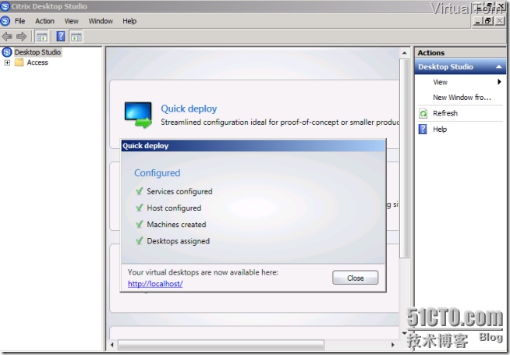Image resolution: width=510 pixels, height=355 pixels.
Task: Click the Configured heading in dialog
Action: (157, 173)
